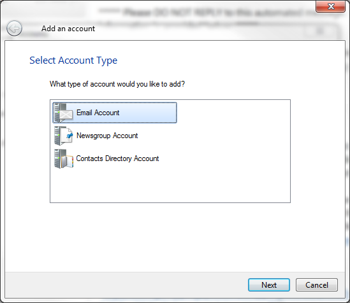
Task: Click empty space inside account list box
Action: (170, 185)
